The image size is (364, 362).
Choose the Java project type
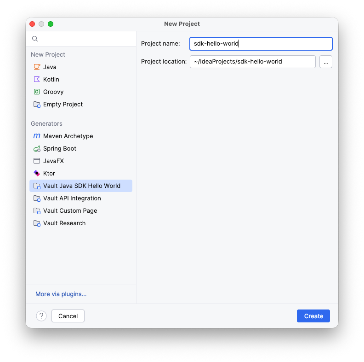81,67
